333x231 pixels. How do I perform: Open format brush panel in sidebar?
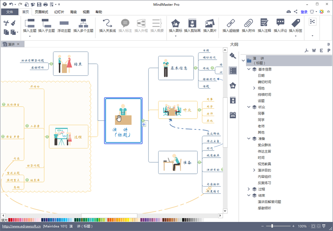click(x=233, y=56)
